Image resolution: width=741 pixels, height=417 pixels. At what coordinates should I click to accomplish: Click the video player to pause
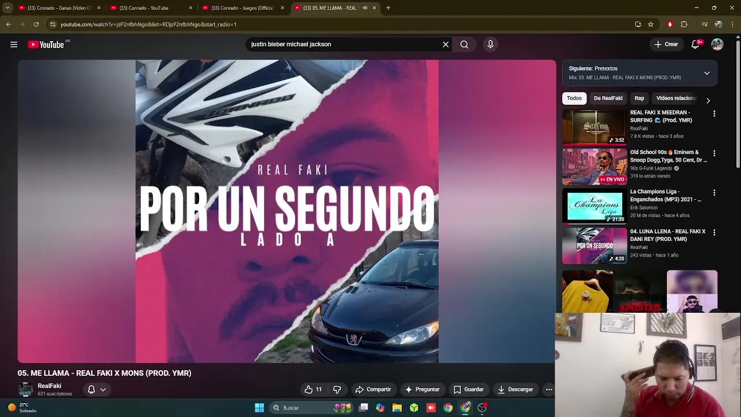pyautogui.click(x=287, y=211)
